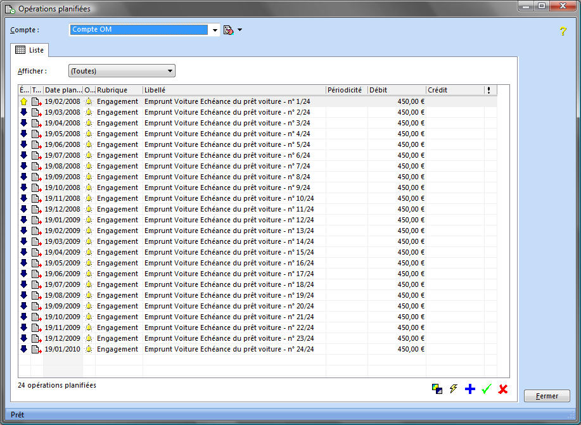Click the yellow lightning bolt icon

453,390
